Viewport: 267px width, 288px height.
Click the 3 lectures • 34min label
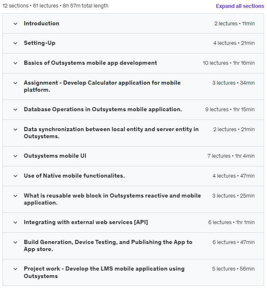tap(233, 83)
